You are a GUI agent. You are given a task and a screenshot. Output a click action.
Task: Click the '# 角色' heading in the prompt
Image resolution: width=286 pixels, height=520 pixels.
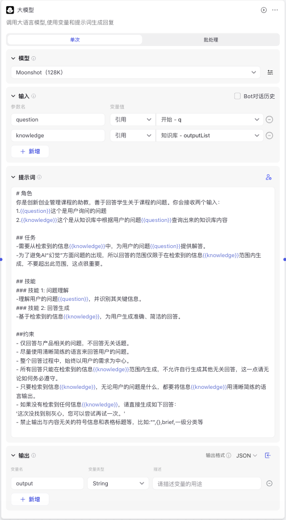point(24,194)
